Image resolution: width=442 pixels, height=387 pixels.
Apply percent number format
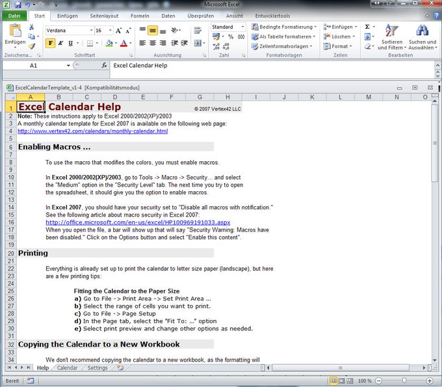(231, 36)
